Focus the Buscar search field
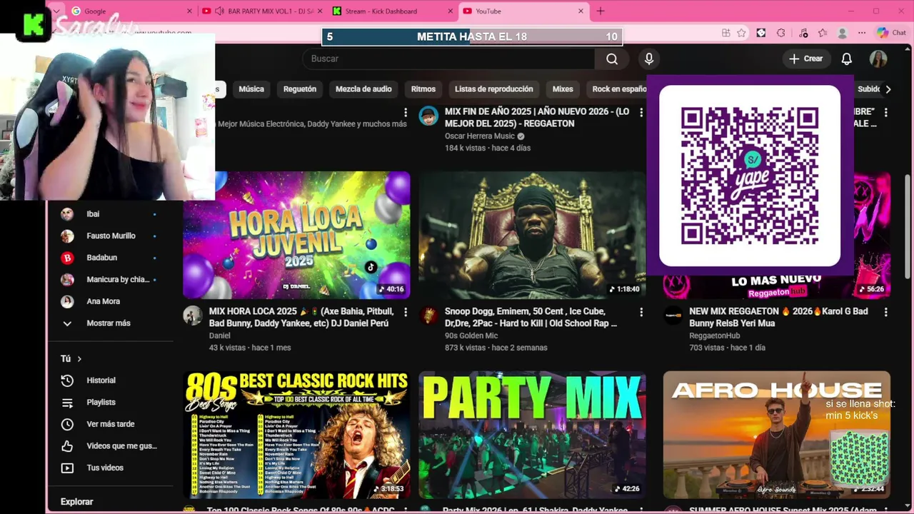The width and height of the screenshot is (914, 514). [448, 59]
